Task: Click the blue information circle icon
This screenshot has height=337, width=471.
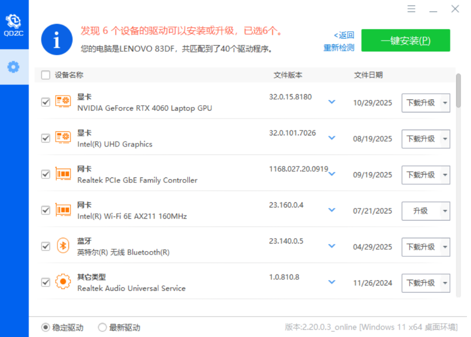Action: tap(56, 40)
